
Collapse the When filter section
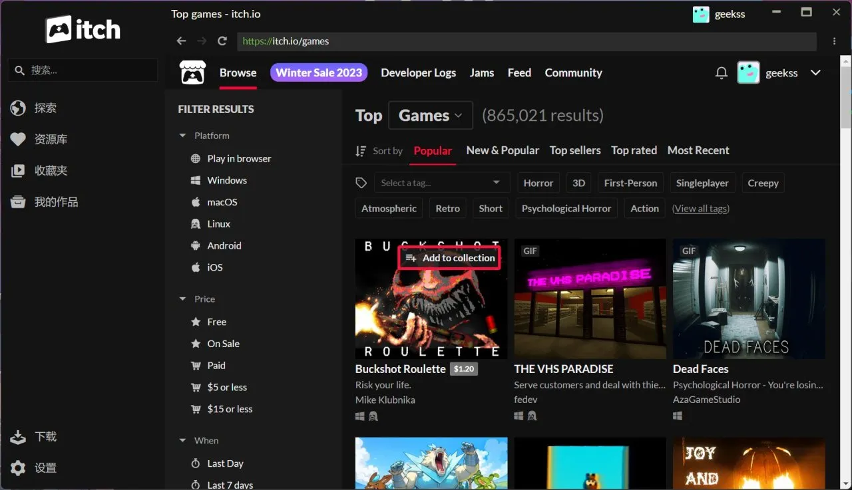(182, 441)
